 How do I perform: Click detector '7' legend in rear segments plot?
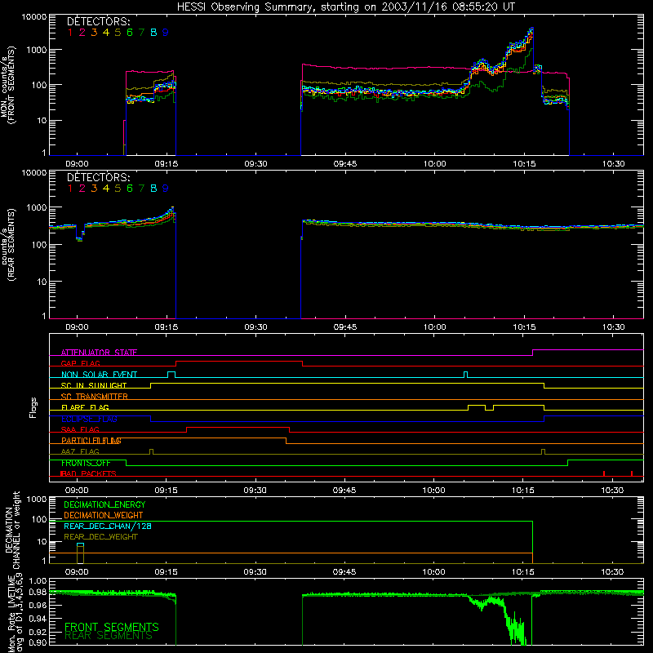pos(141,189)
